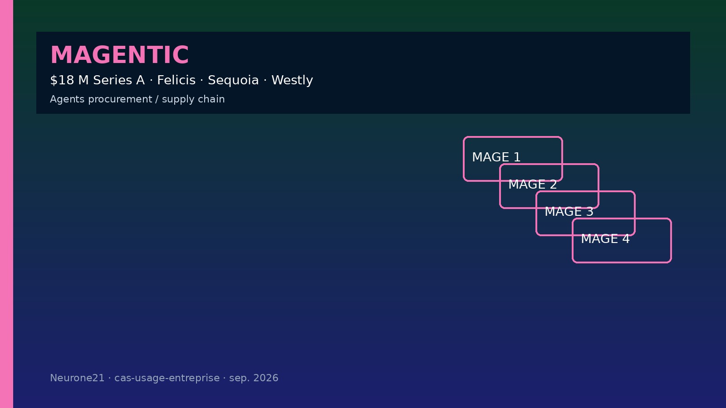Click the MAGENTIC title text
The height and width of the screenshot is (408, 726).
(x=119, y=55)
